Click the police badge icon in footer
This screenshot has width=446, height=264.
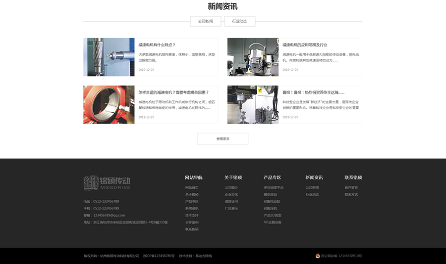tap(318, 256)
